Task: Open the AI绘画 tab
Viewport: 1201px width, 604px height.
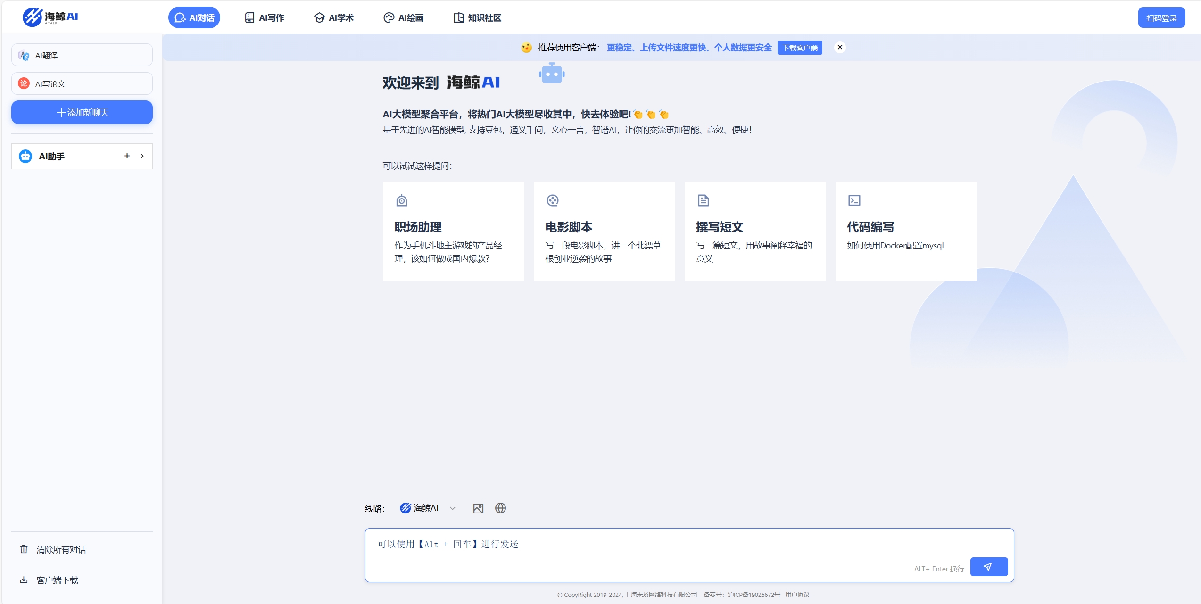Action: 404,17
